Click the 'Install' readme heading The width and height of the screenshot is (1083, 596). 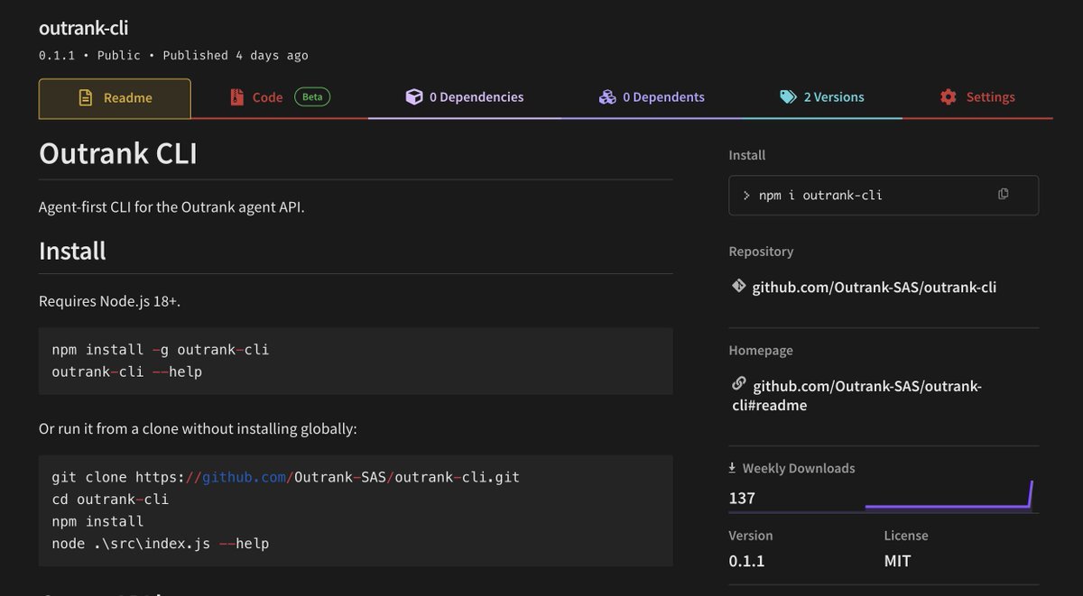pos(72,251)
